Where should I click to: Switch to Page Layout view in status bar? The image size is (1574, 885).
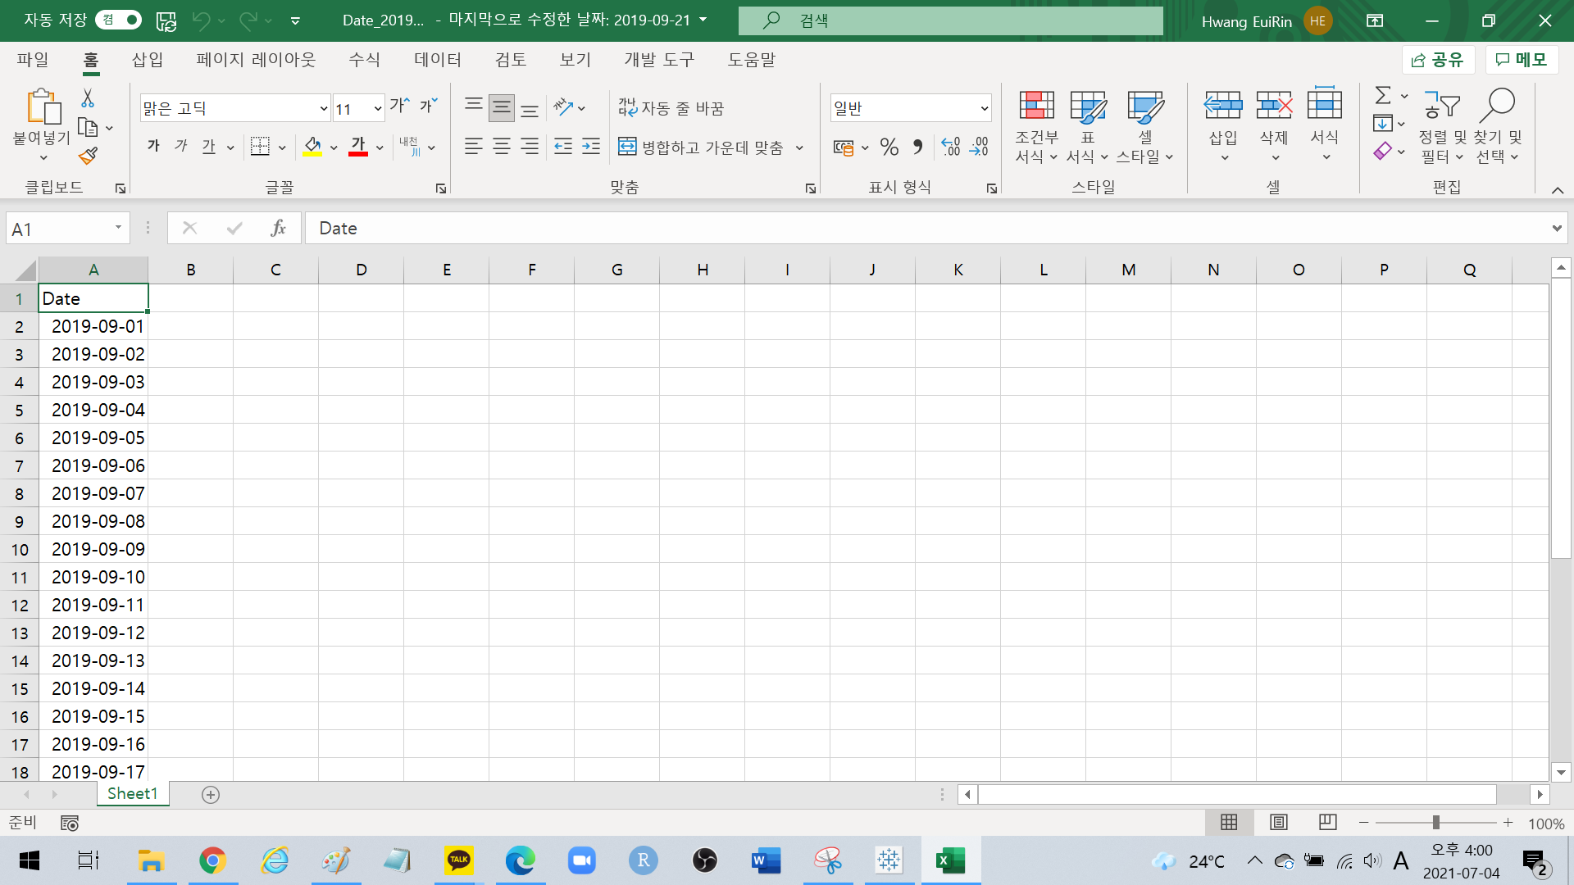pyautogui.click(x=1278, y=822)
